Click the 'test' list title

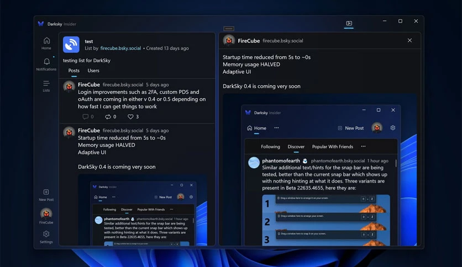click(88, 41)
